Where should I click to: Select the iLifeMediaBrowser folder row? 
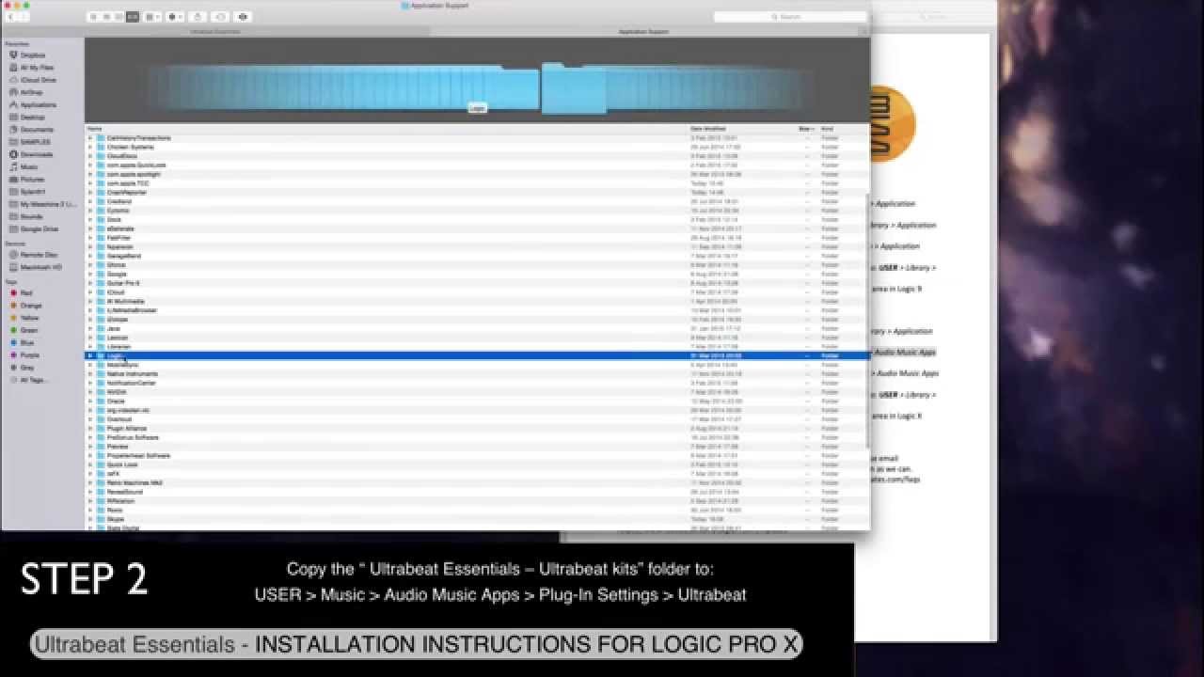point(476,310)
